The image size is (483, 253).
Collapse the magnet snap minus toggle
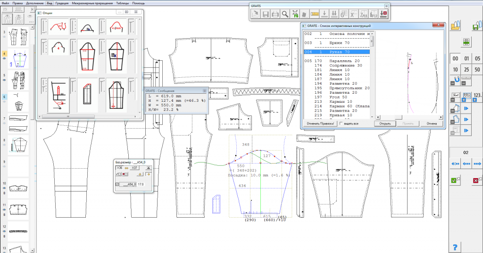pos(451,83)
